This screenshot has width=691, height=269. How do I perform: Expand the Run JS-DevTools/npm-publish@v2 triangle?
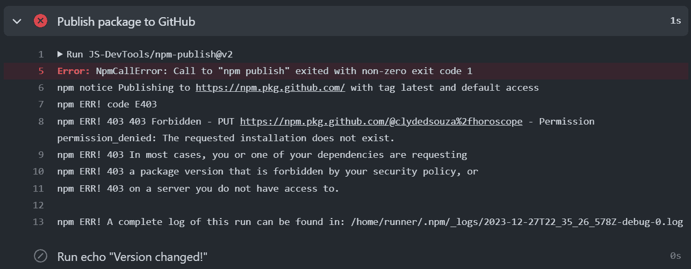(x=60, y=54)
